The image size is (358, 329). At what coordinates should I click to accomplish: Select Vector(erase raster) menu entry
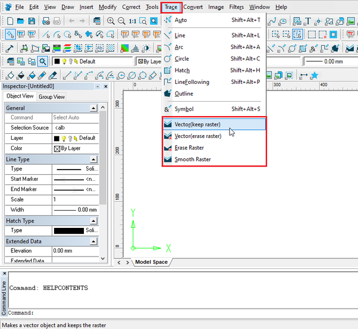(215, 136)
